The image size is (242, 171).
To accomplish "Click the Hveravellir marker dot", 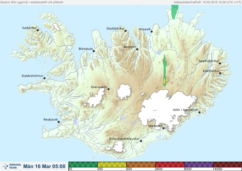I will (108, 89).
